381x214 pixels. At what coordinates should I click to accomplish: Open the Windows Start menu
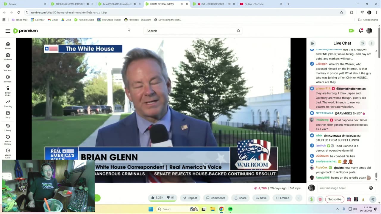tap(151, 209)
